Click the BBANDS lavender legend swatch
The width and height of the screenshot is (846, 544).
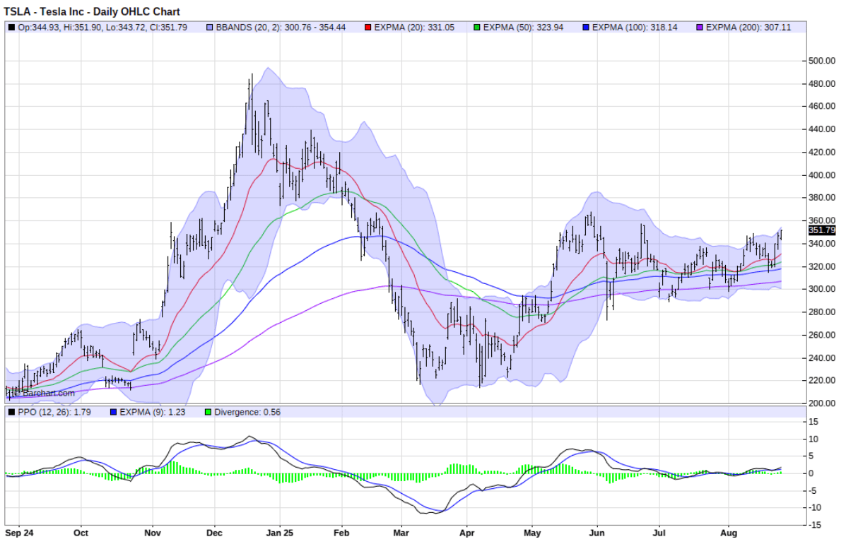click(x=210, y=28)
